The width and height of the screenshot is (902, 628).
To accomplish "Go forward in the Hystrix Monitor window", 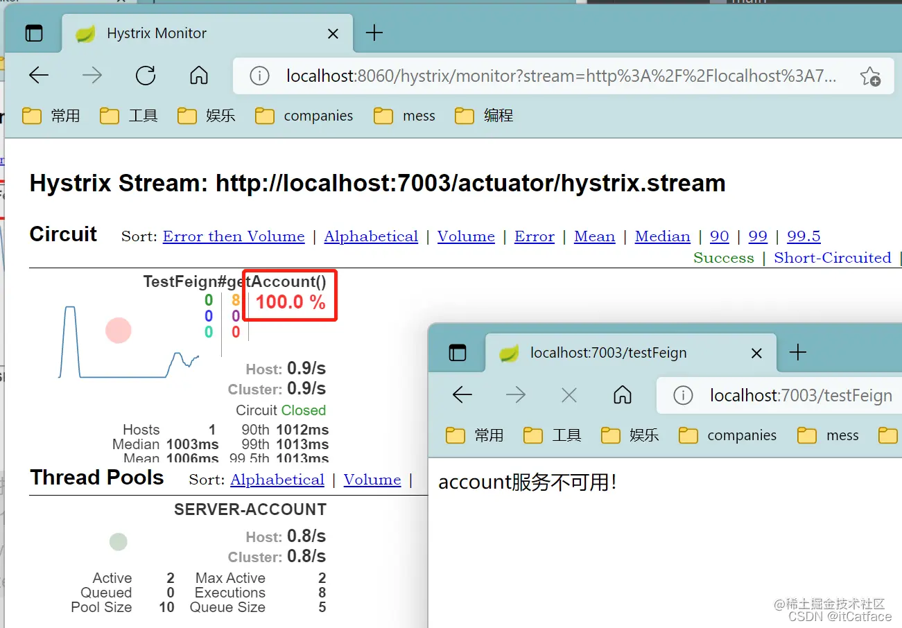I will click(92, 76).
